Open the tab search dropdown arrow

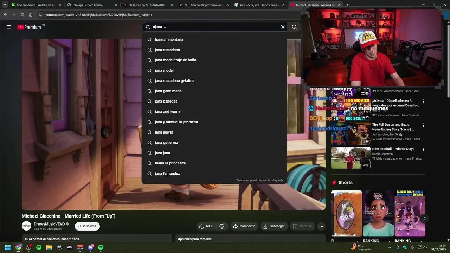[5, 5]
